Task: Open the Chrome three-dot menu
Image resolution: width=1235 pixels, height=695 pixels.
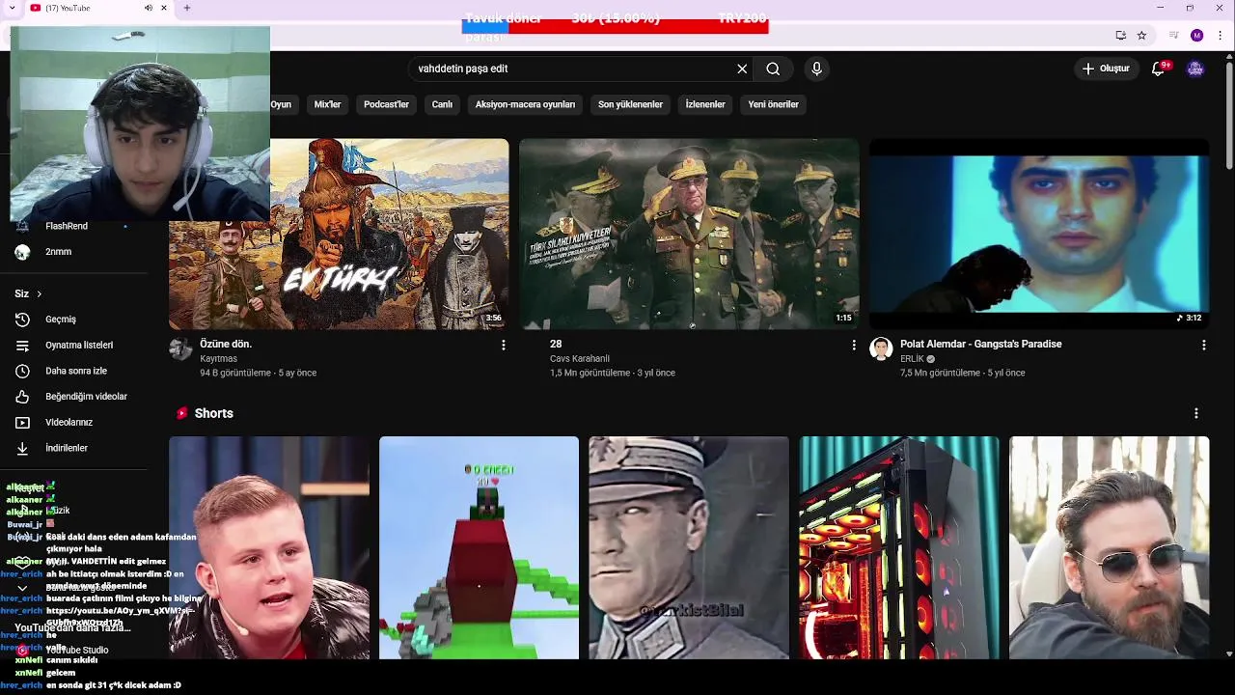Action: 1221,36
